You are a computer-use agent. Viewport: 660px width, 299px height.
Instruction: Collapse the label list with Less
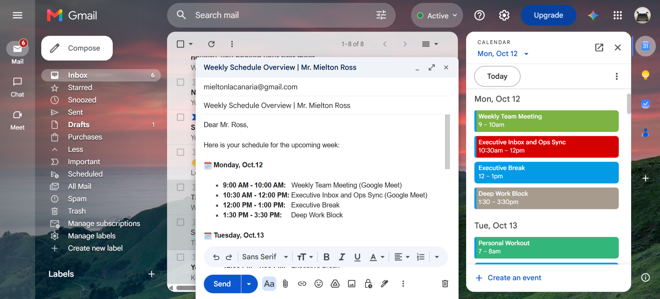76,149
